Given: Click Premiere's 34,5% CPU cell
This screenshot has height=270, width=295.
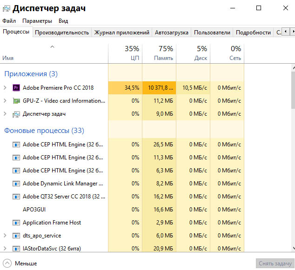Looking at the screenshot, I should click(125, 88).
